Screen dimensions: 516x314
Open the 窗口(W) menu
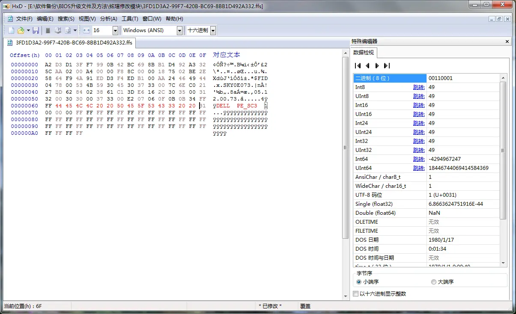coord(152,19)
